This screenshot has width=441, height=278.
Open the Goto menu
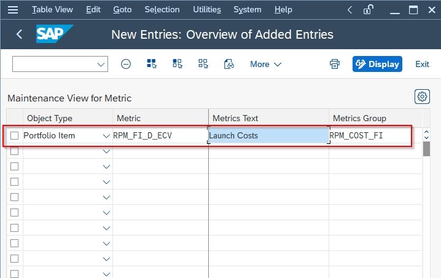tap(122, 10)
